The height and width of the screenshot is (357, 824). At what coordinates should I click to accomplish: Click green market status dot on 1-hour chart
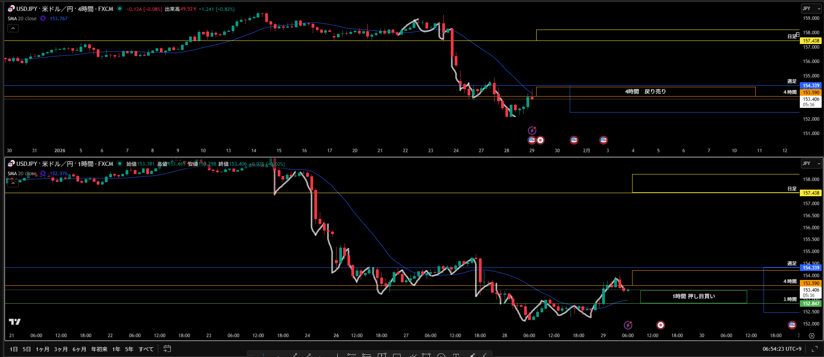(120, 164)
